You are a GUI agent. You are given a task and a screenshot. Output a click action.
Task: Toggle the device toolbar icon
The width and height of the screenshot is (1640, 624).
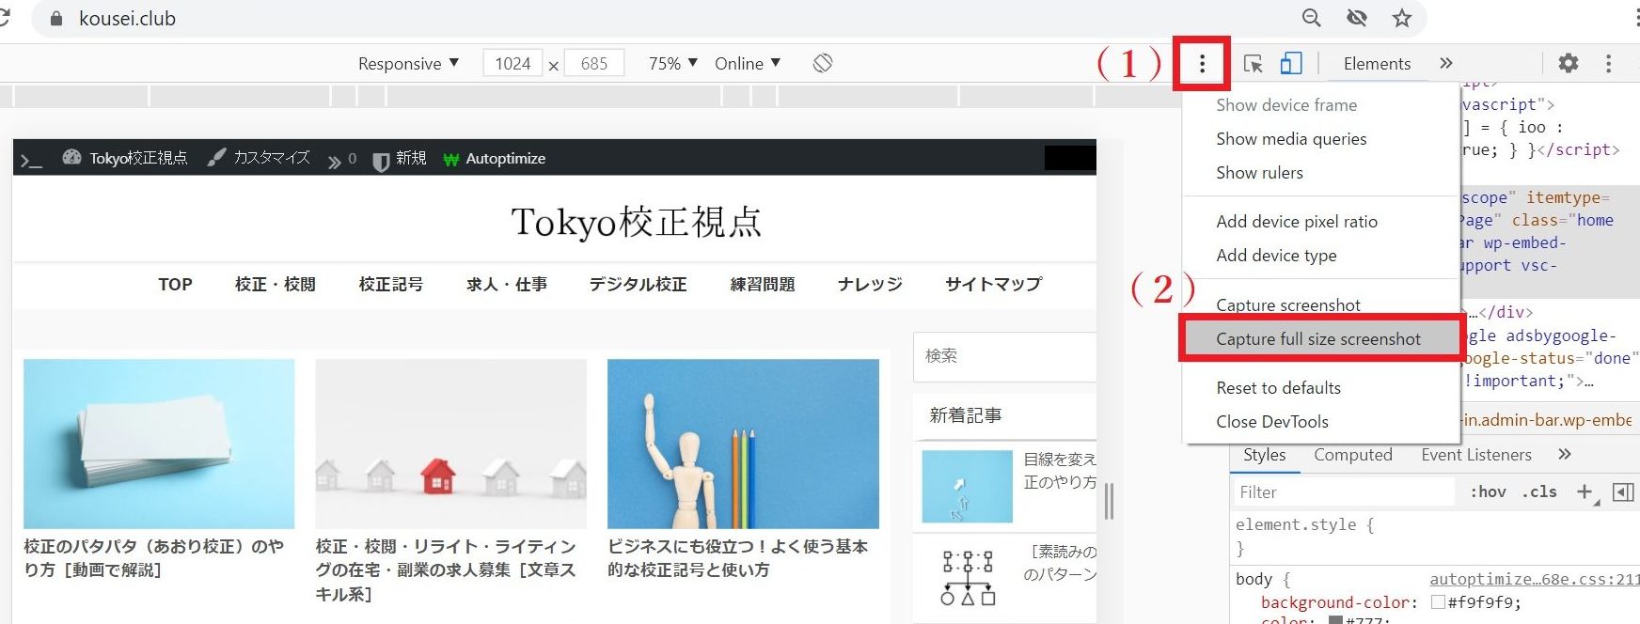click(x=1291, y=63)
